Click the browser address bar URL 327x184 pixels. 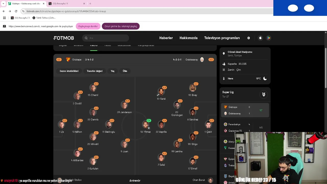66,11
